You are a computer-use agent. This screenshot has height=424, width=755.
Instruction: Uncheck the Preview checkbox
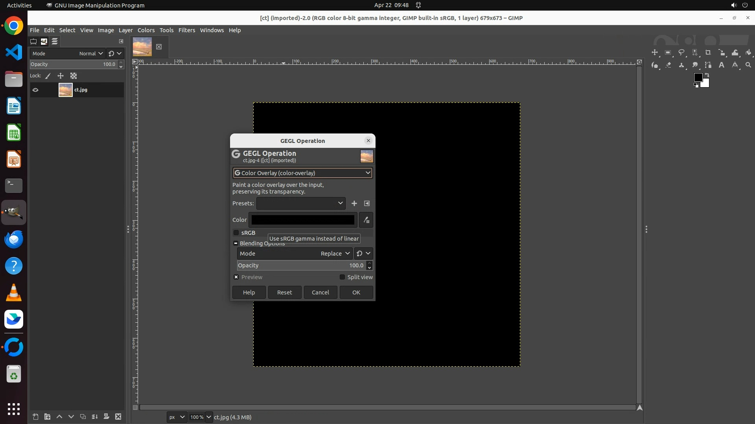tap(236, 277)
